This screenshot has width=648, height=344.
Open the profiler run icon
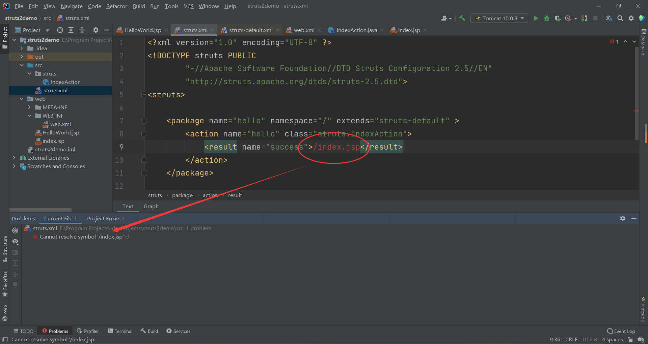point(568,18)
